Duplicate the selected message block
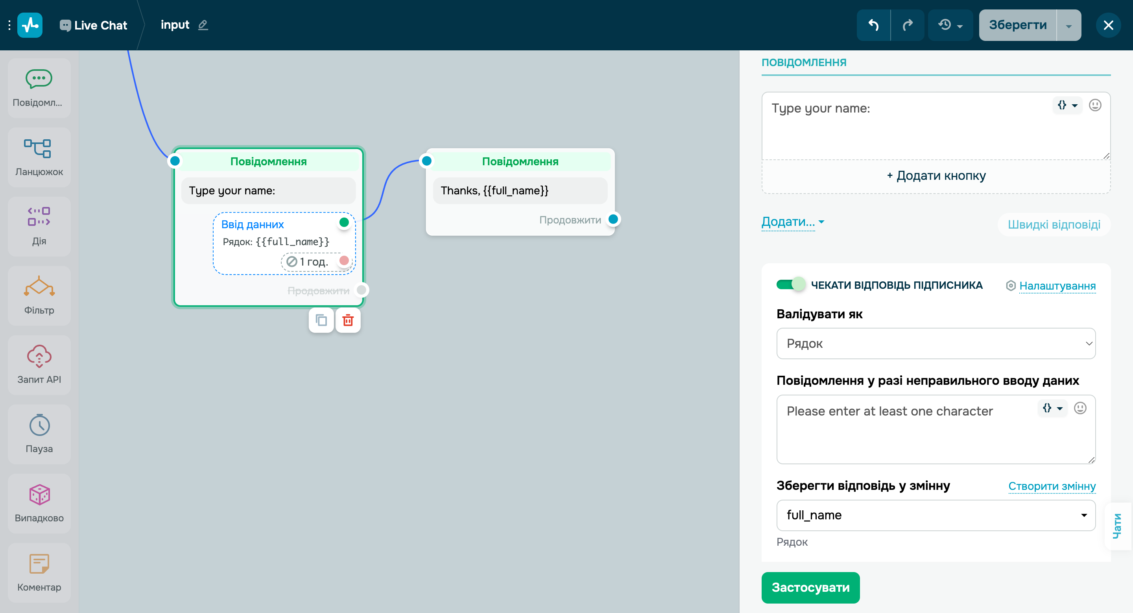Screen dimensions: 1133x613 point(321,321)
